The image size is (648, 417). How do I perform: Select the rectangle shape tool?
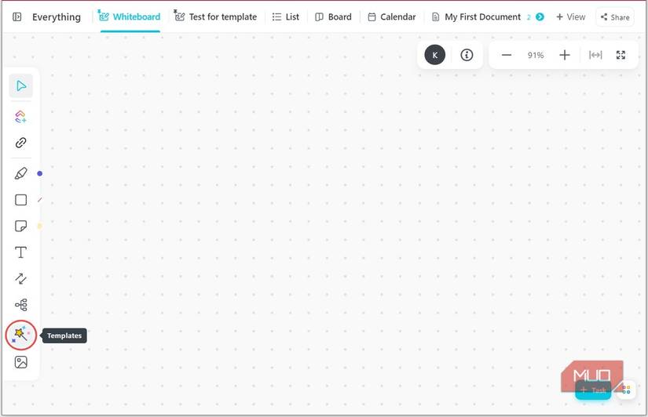click(x=20, y=200)
